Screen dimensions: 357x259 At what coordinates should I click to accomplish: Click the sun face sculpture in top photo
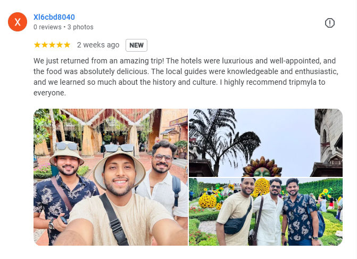coord(262,167)
